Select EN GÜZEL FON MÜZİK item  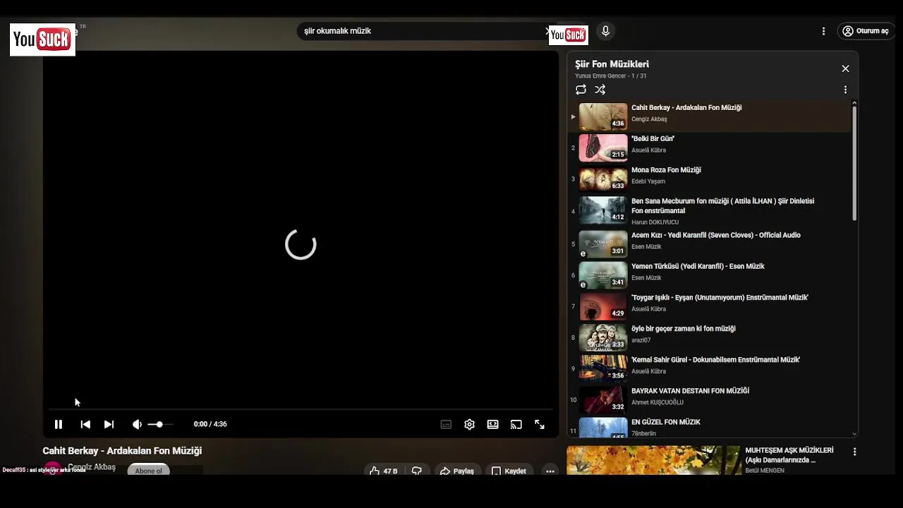(x=709, y=427)
